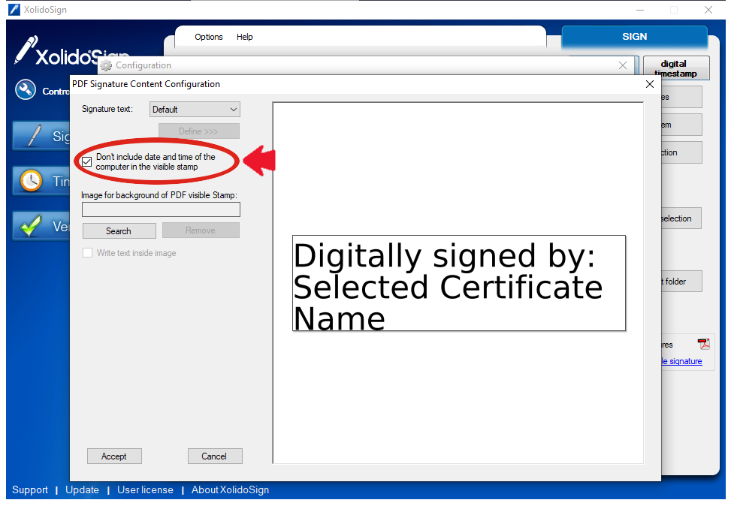Viewport: 731px width, 509px height.
Task: Open the Signature text Default dropdown
Action: pyautogui.click(x=195, y=110)
